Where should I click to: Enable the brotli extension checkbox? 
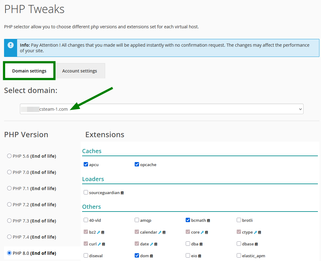coord(239,220)
